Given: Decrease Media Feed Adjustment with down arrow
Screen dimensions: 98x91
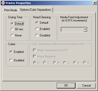Looking at the screenshot, I should (x=85, y=31).
